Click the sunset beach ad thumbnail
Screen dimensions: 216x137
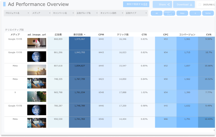click(x=37, y=70)
